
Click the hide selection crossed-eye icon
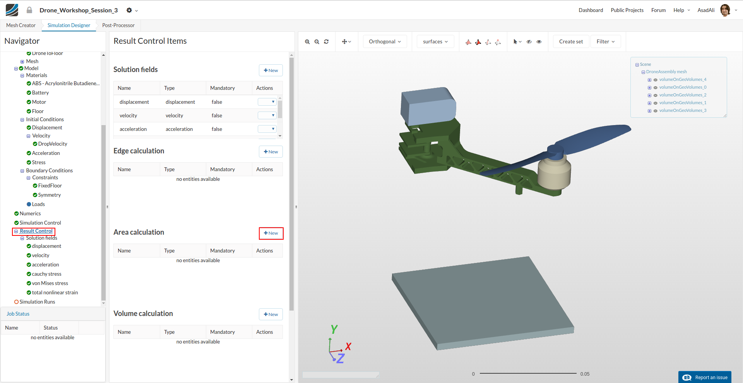click(x=529, y=42)
